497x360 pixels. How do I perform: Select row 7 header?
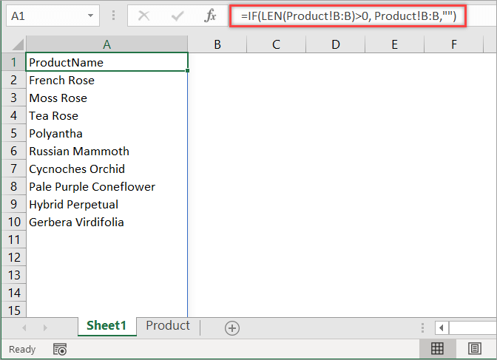[x=13, y=169]
